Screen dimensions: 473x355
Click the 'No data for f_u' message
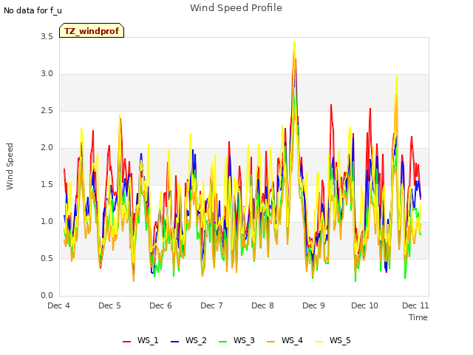click(x=33, y=10)
